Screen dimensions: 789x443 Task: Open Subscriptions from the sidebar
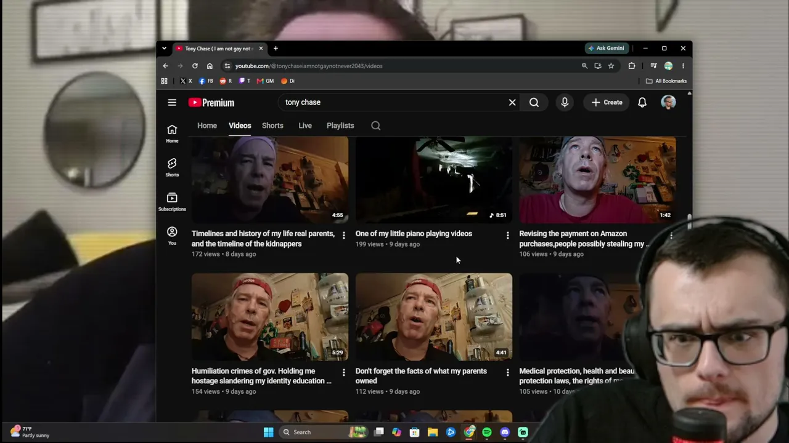172,201
